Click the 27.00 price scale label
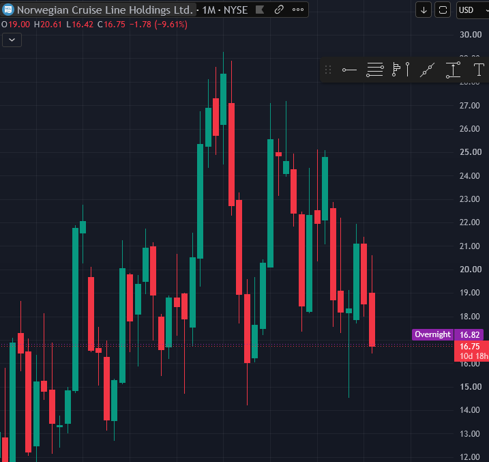This screenshot has width=489, height=462. tap(470, 106)
